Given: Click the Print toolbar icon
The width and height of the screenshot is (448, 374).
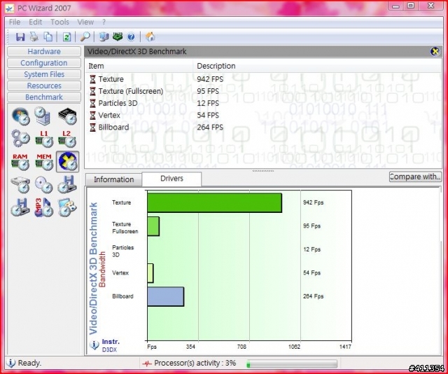Looking at the screenshot, I should [34, 36].
